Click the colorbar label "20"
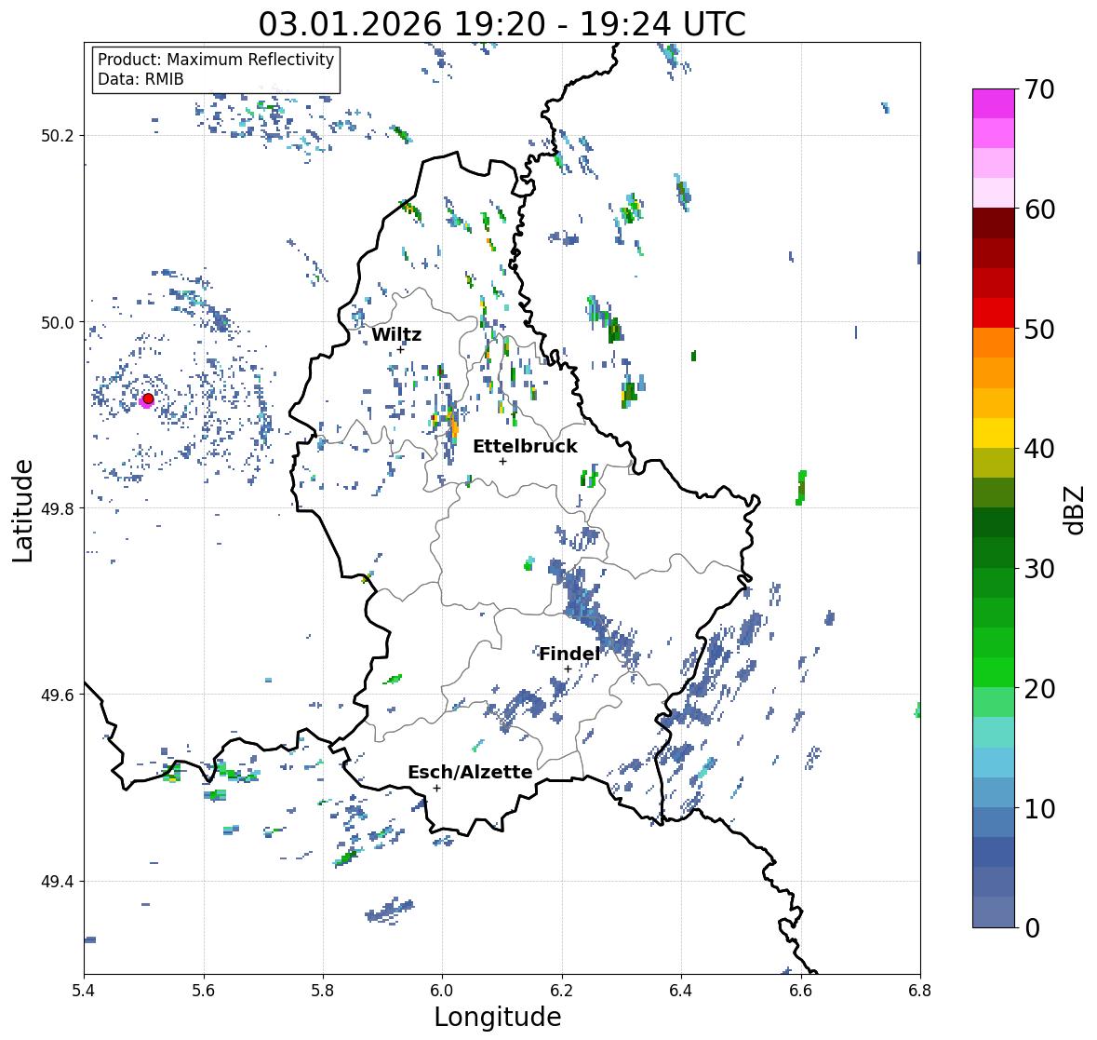The width and height of the screenshot is (1097, 1040). 1039,688
